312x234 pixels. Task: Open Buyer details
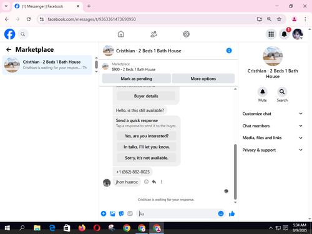(146, 96)
